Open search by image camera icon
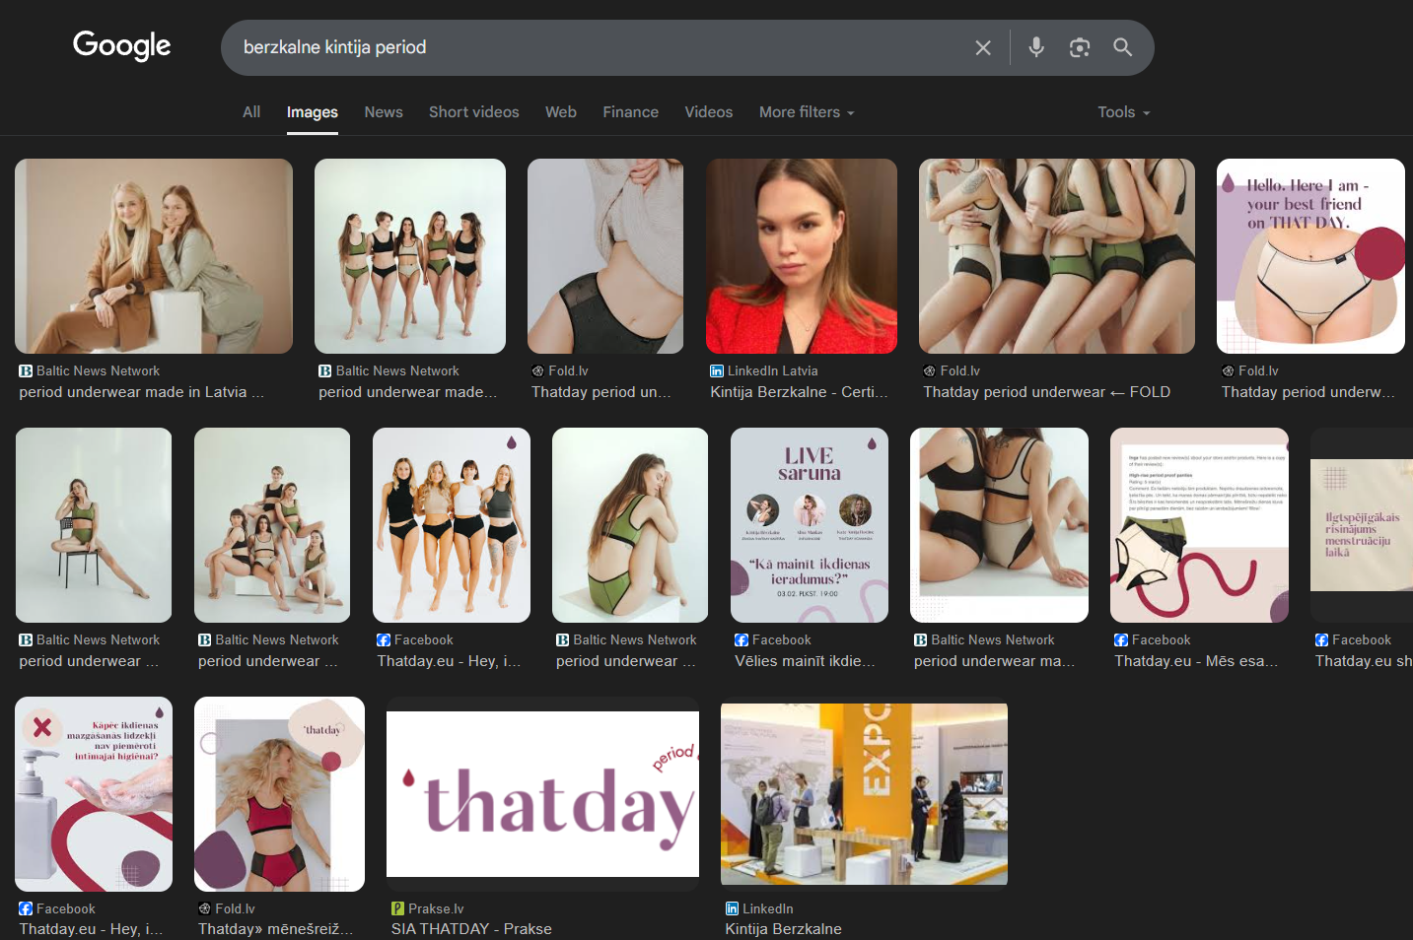 pyautogui.click(x=1080, y=47)
